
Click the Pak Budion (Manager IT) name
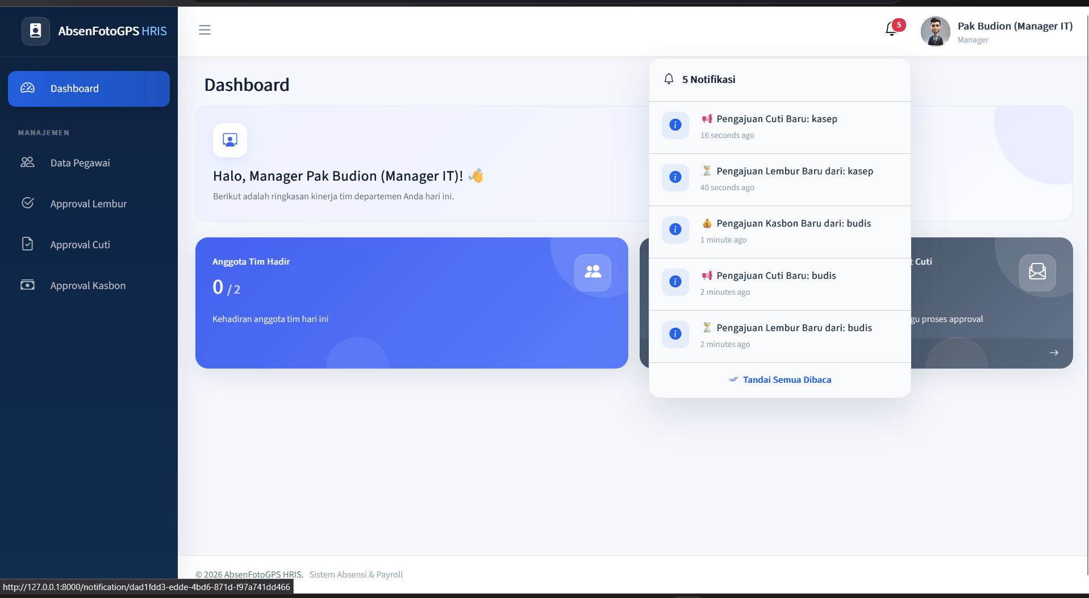(x=1015, y=26)
